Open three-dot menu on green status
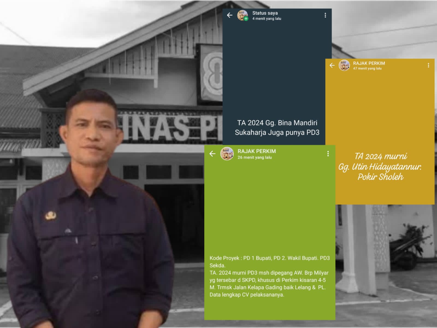Screen dimensions: 437x328 [x=328, y=154]
